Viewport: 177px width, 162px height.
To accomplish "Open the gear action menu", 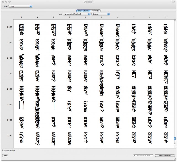I will click(x=5, y=156).
